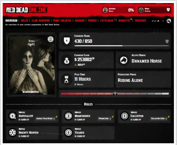Click the Moonshiner role badge icon
Viewport: 177px width, 145px height.
coord(68,116)
